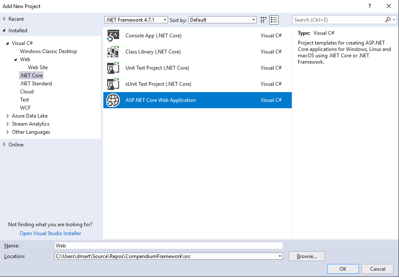Expand the Azure Data Lake node
Image resolution: width=399 pixels, height=278 pixels.
click(x=8, y=115)
